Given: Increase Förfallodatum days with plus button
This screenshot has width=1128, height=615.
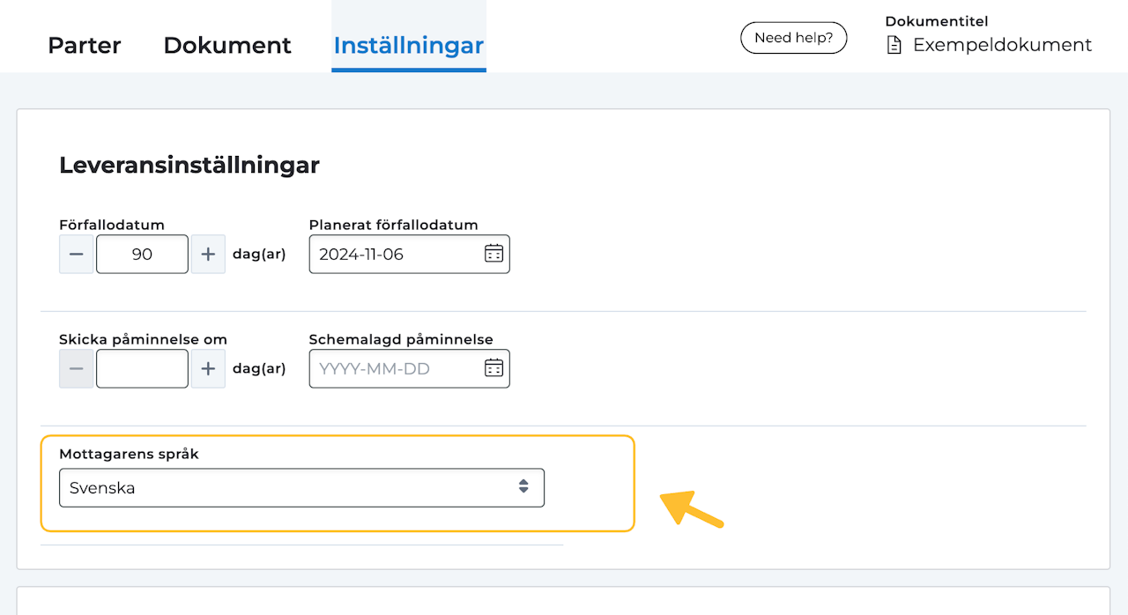Looking at the screenshot, I should point(208,255).
